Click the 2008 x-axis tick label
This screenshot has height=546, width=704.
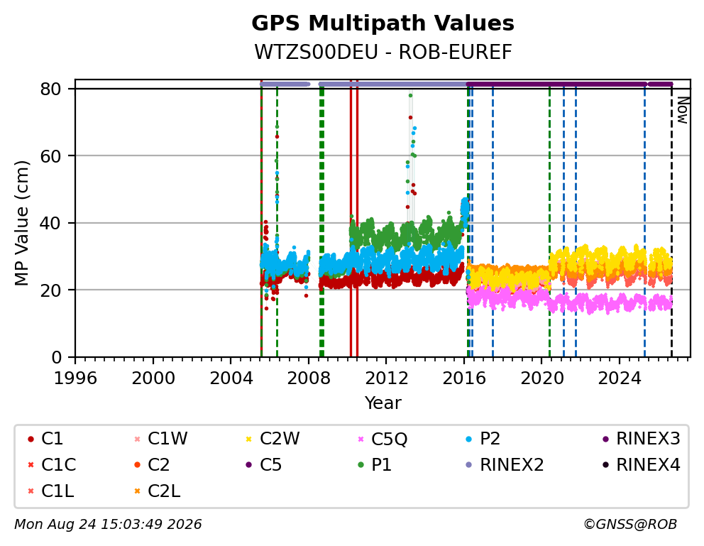pyautogui.click(x=309, y=378)
